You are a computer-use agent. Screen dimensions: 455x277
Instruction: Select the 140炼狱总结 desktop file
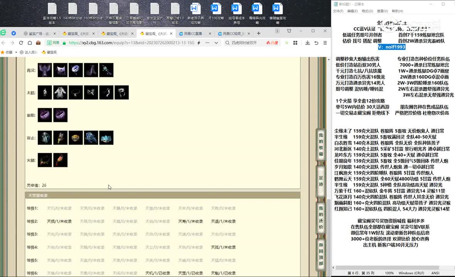[72, 12]
